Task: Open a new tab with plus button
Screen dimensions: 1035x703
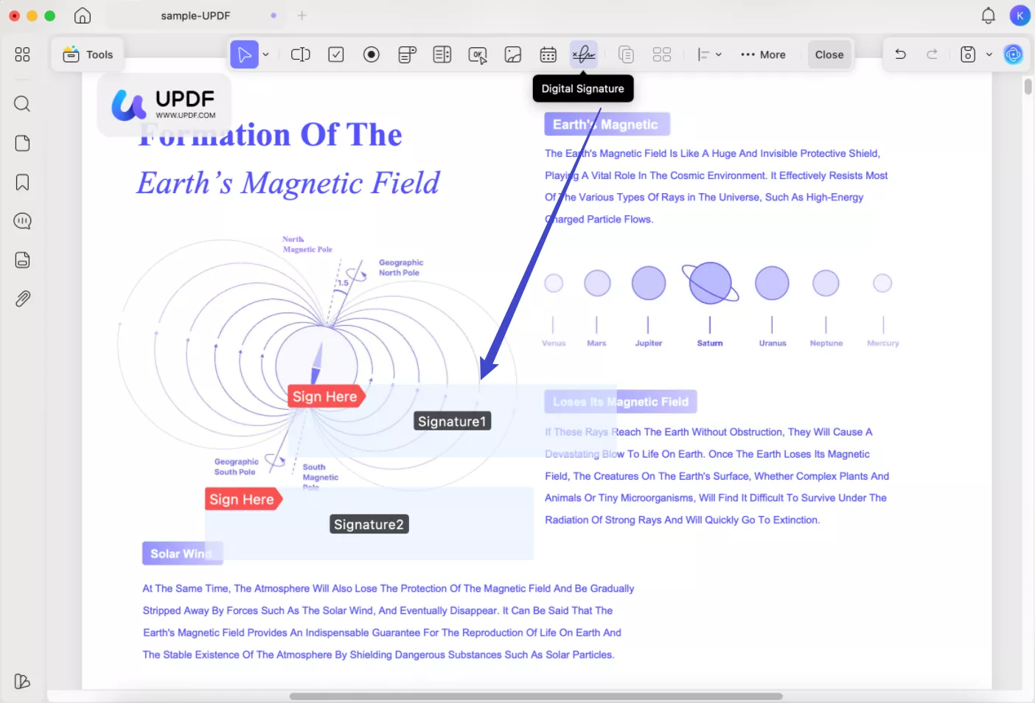Action: coord(302,15)
